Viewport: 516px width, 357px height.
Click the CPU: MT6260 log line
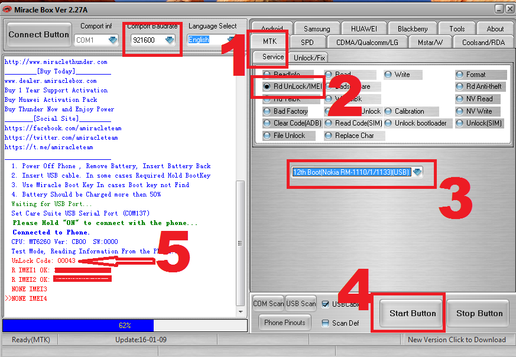pos(64,242)
